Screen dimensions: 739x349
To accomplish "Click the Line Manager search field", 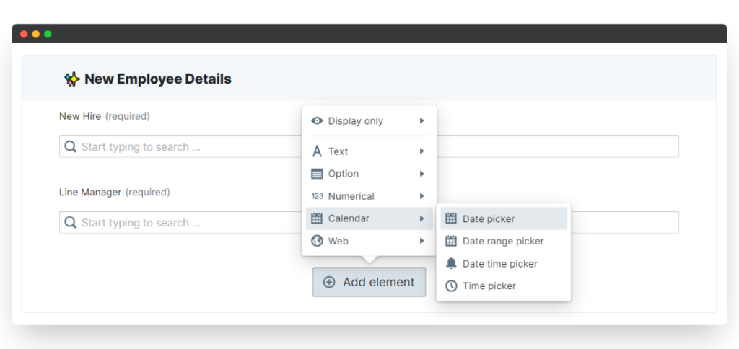I will coord(369,222).
